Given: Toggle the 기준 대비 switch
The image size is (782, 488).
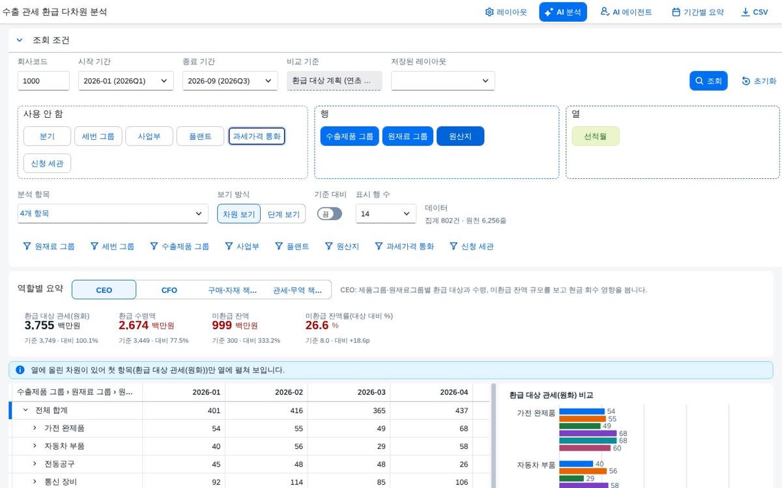Looking at the screenshot, I should pos(329,213).
